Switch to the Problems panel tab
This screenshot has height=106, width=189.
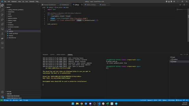(x=45, y=54)
